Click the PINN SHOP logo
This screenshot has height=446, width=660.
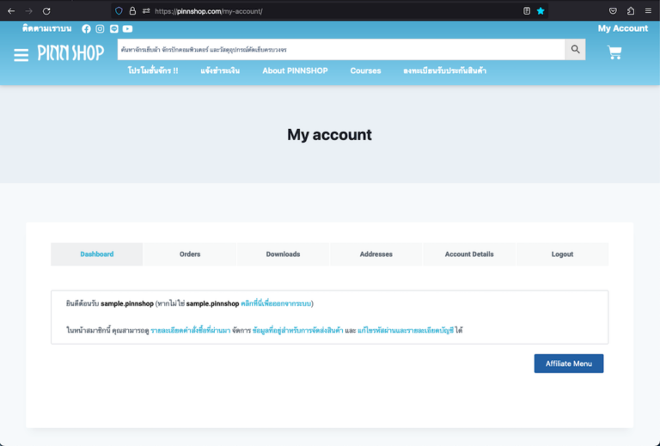pyautogui.click(x=70, y=53)
